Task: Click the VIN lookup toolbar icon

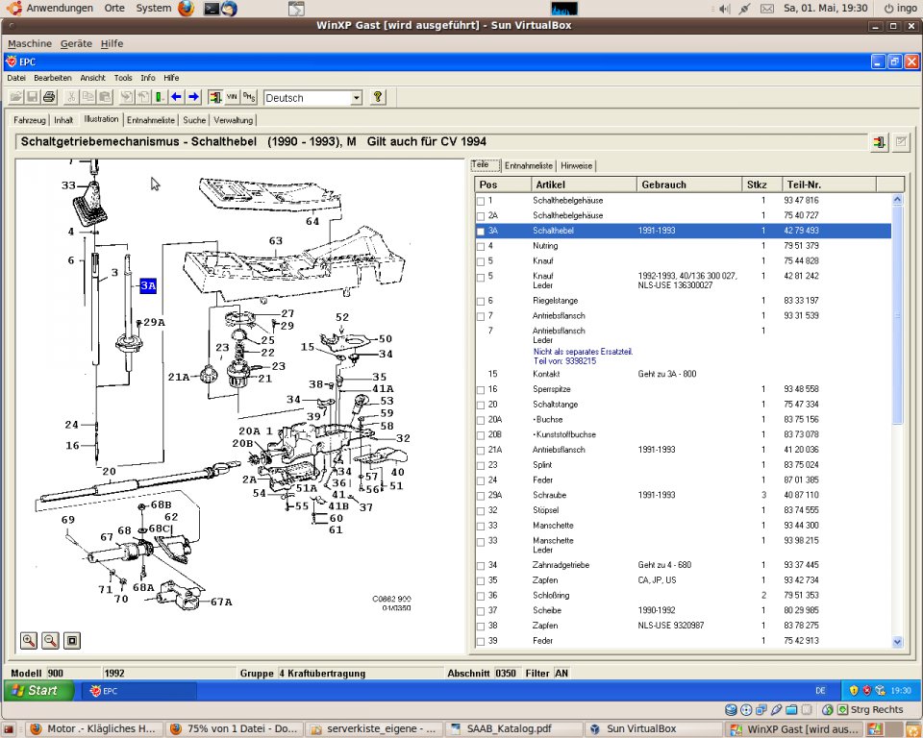Action: click(x=232, y=97)
